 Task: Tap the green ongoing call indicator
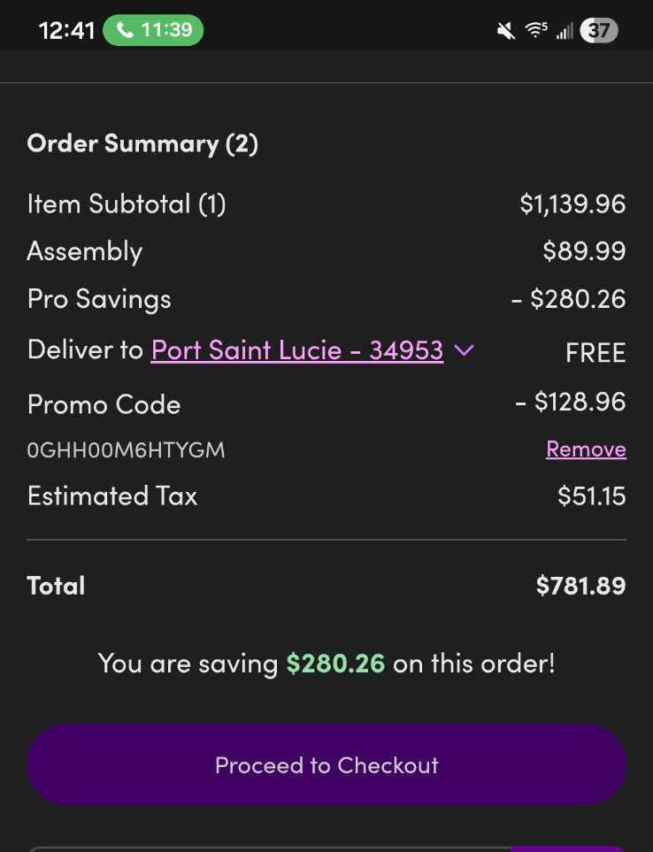click(x=153, y=30)
